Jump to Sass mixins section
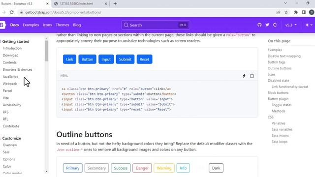Image resolution: width=315 pixels, height=177 pixels. (280, 136)
